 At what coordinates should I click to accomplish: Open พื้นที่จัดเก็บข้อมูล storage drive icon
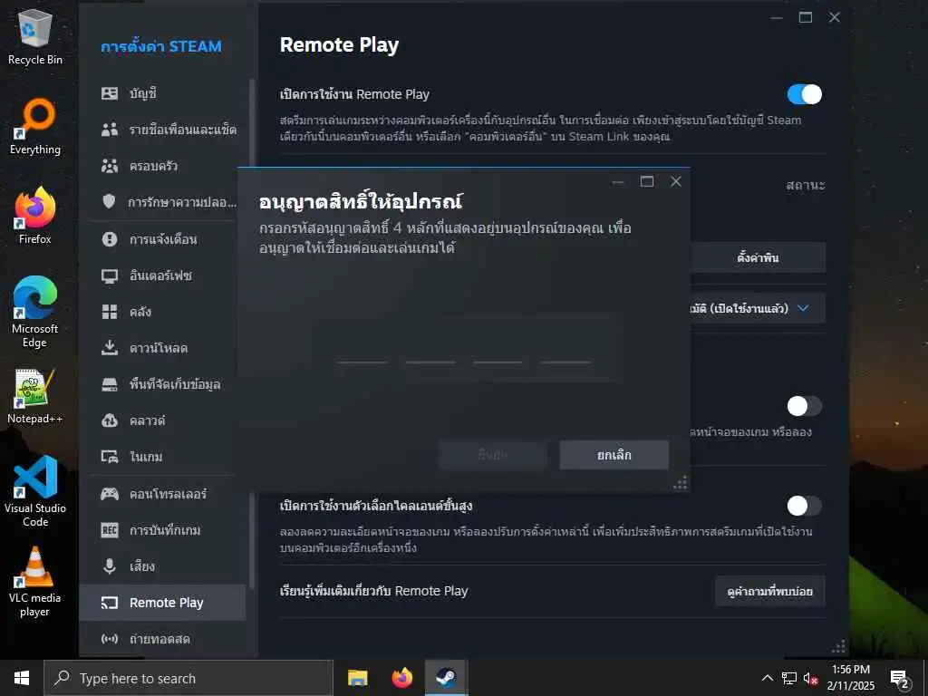pos(110,384)
